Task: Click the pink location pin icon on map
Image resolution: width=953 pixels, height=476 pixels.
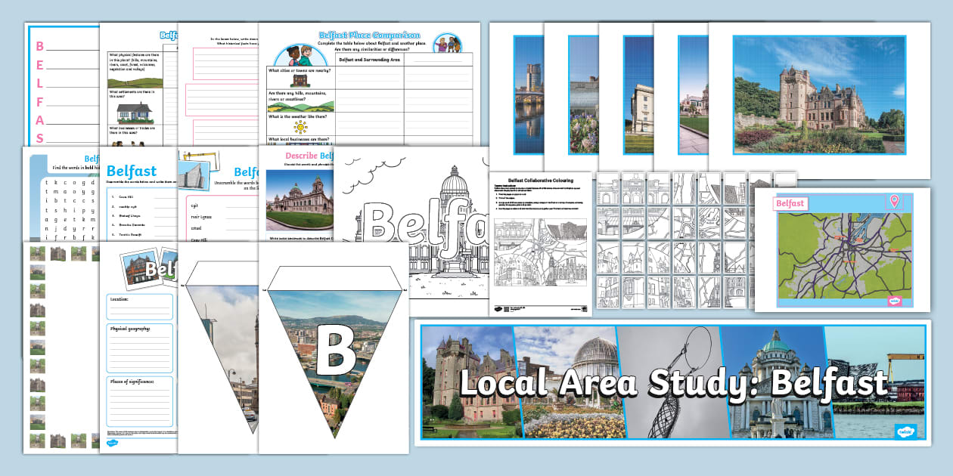Action: 894,201
